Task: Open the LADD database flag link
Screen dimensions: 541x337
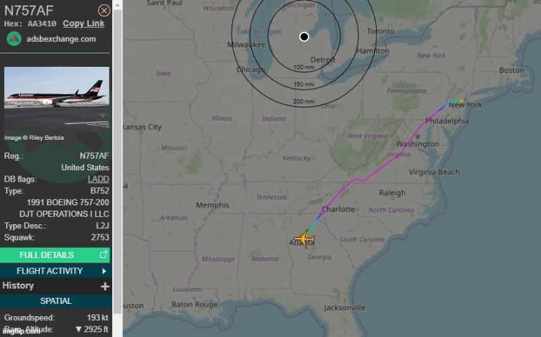Action: pyautogui.click(x=99, y=179)
